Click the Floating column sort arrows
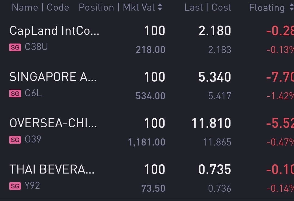Viewport: 294px width, 201px height. pos(292,8)
